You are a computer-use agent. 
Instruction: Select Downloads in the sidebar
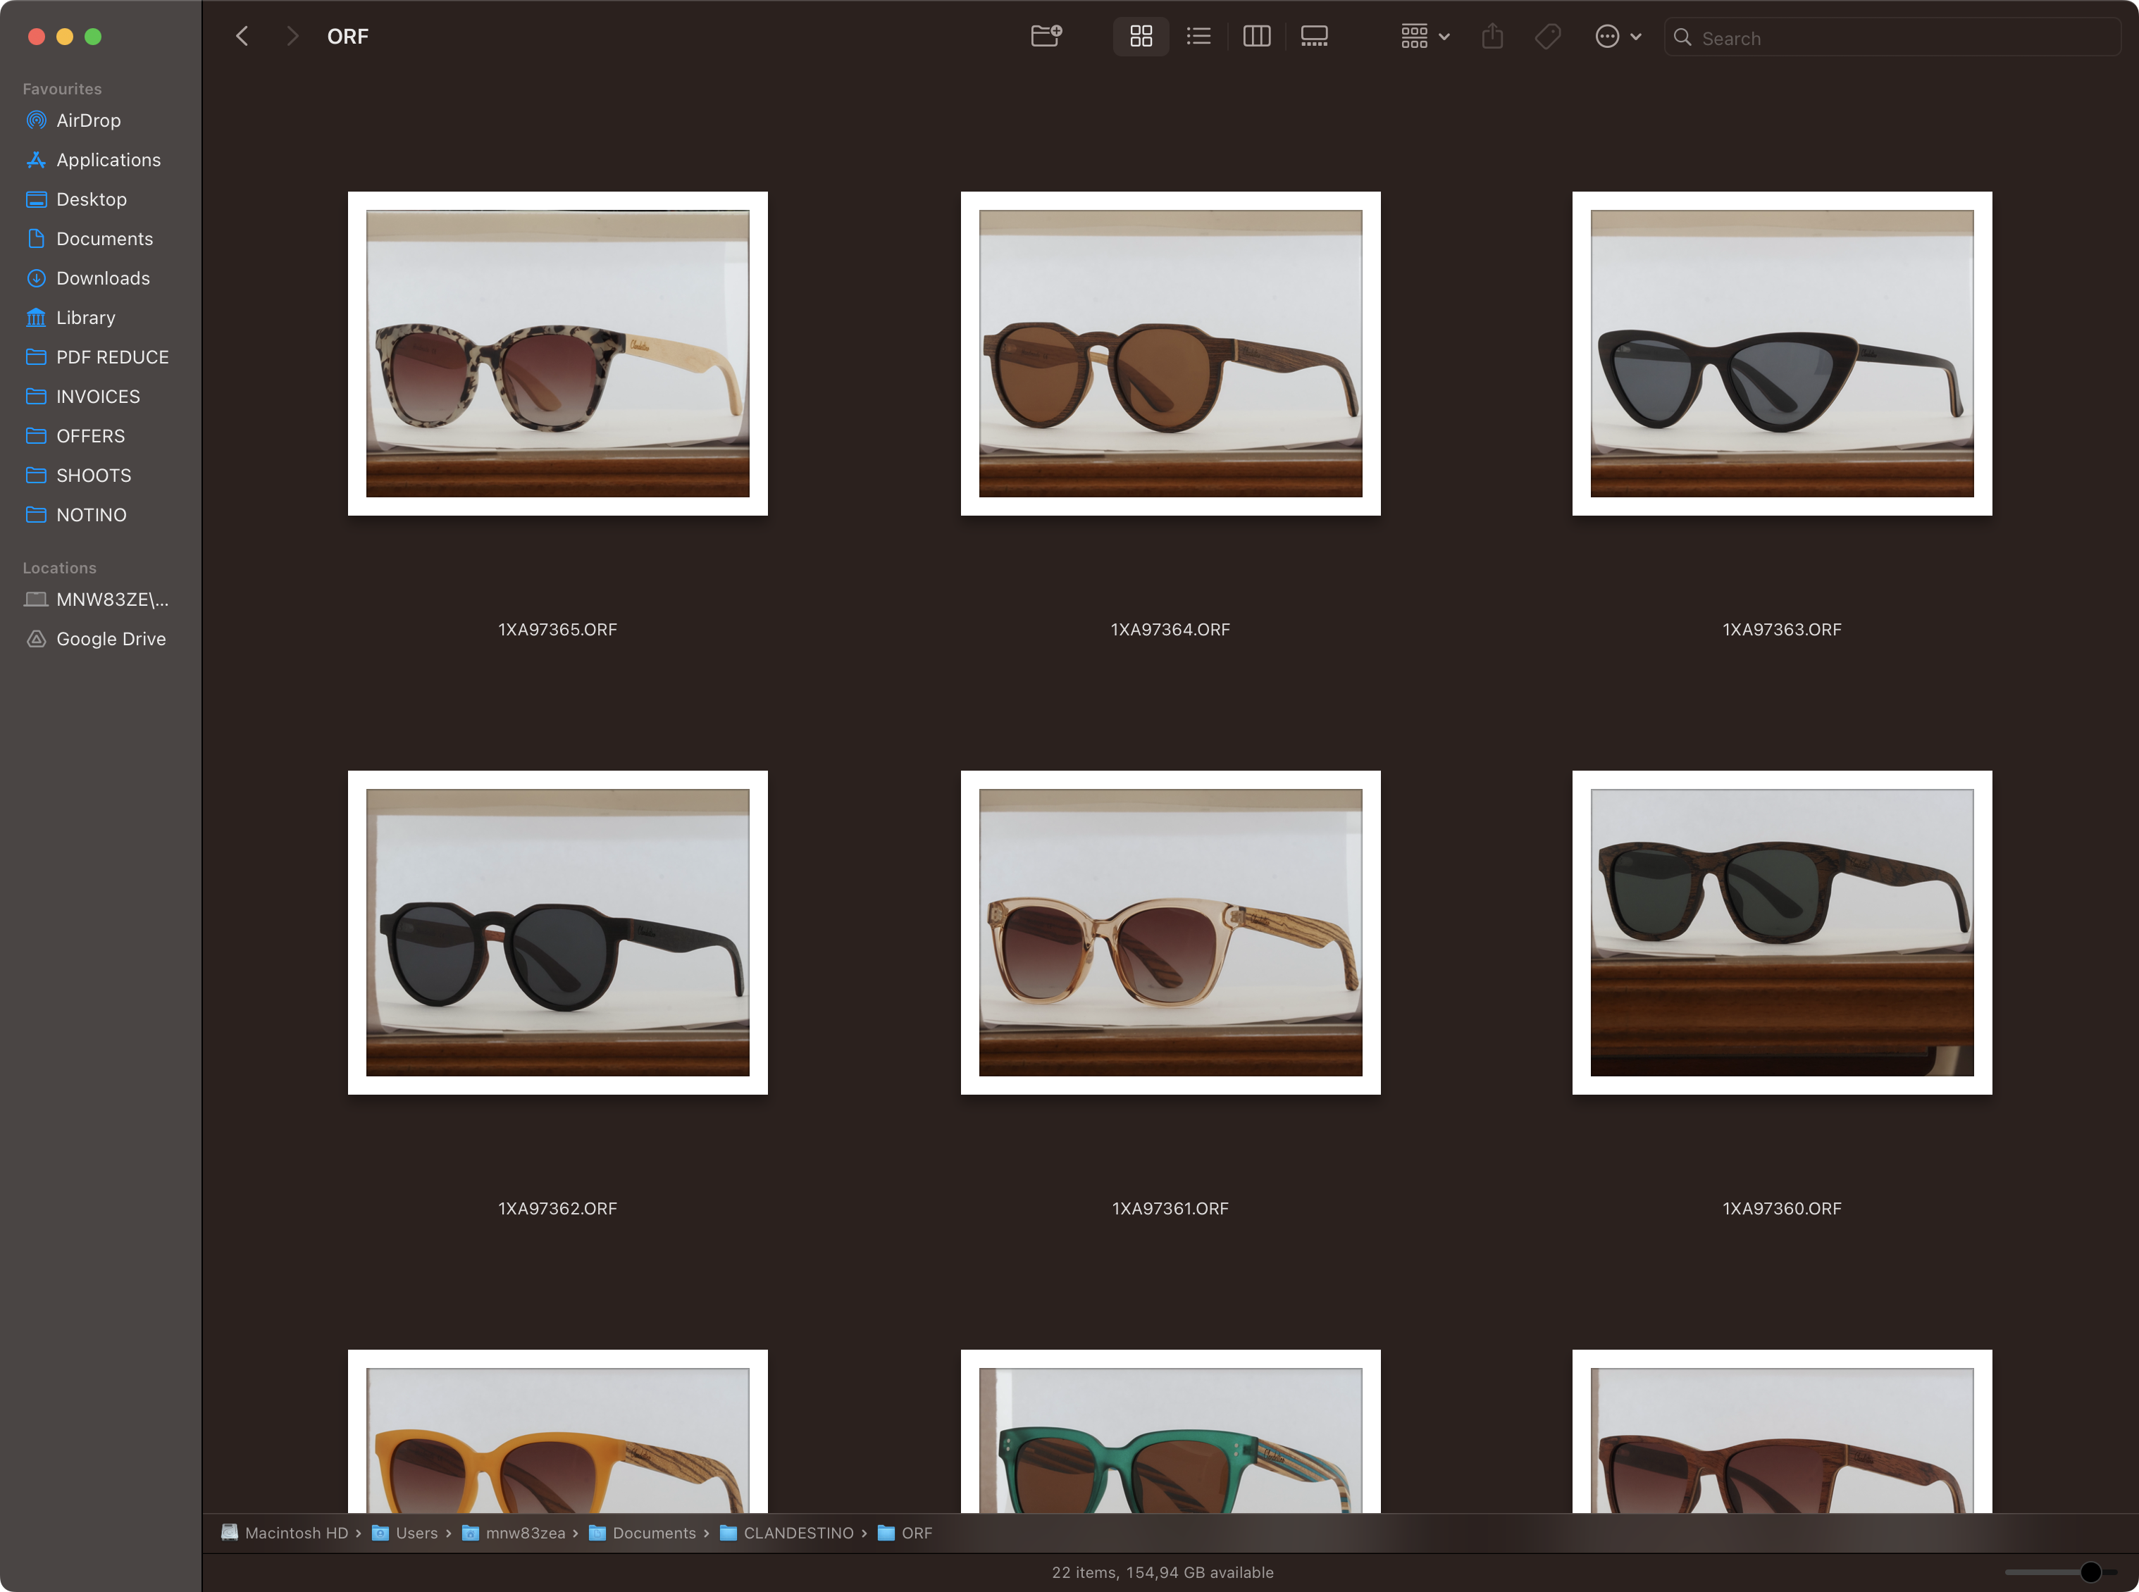[102, 278]
